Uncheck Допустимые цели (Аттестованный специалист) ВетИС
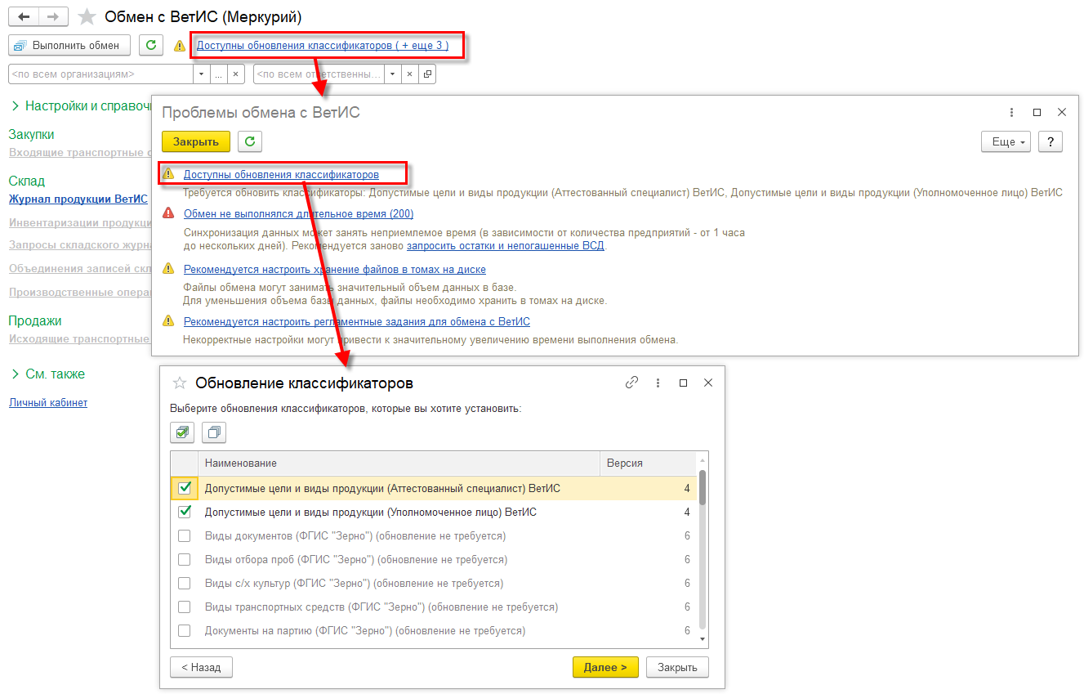Image resolution: width=1084 pixels, height=694 pixels. point(185,488)
